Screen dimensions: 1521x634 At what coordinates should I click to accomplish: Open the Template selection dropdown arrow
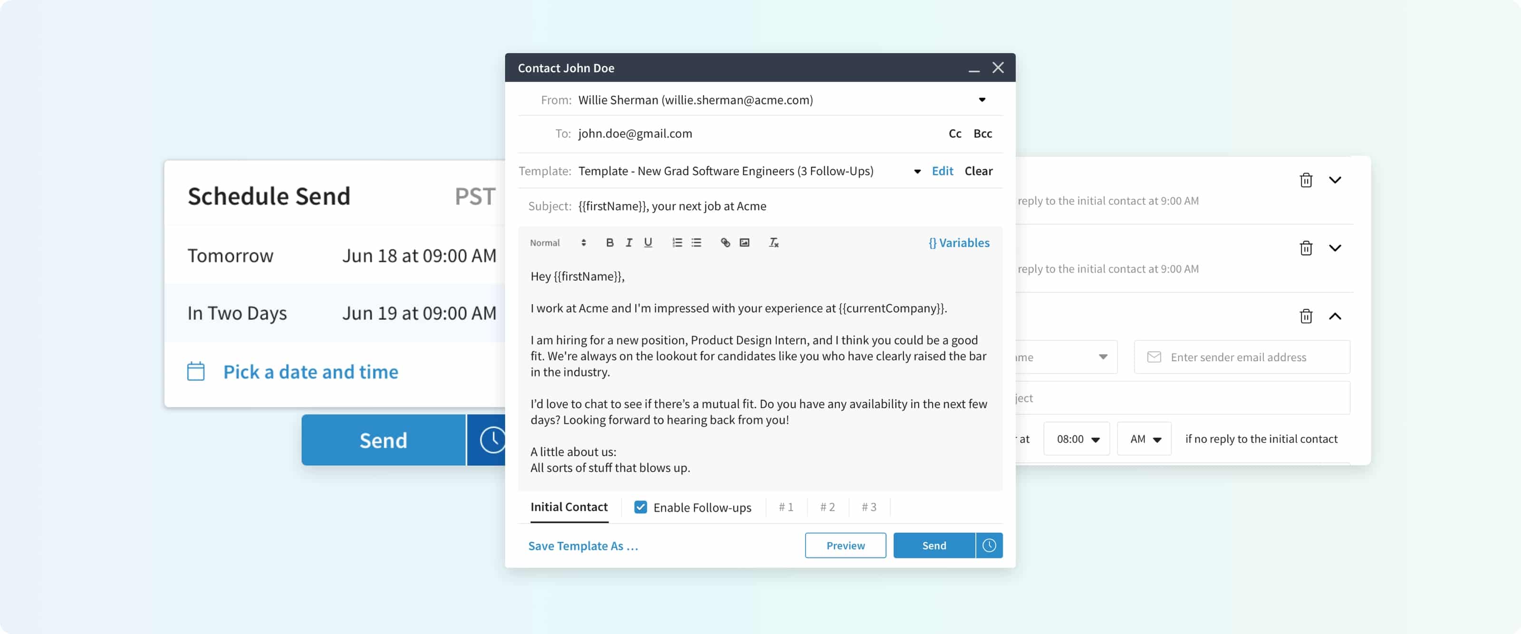917,171
